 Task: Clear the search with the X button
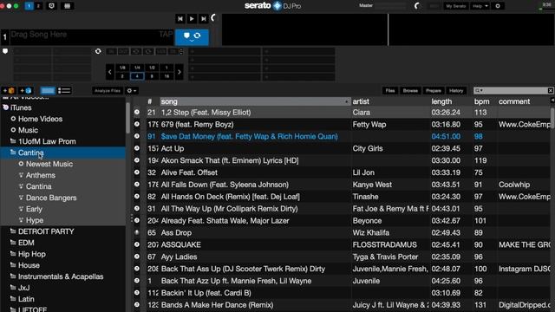click(551, 91)
